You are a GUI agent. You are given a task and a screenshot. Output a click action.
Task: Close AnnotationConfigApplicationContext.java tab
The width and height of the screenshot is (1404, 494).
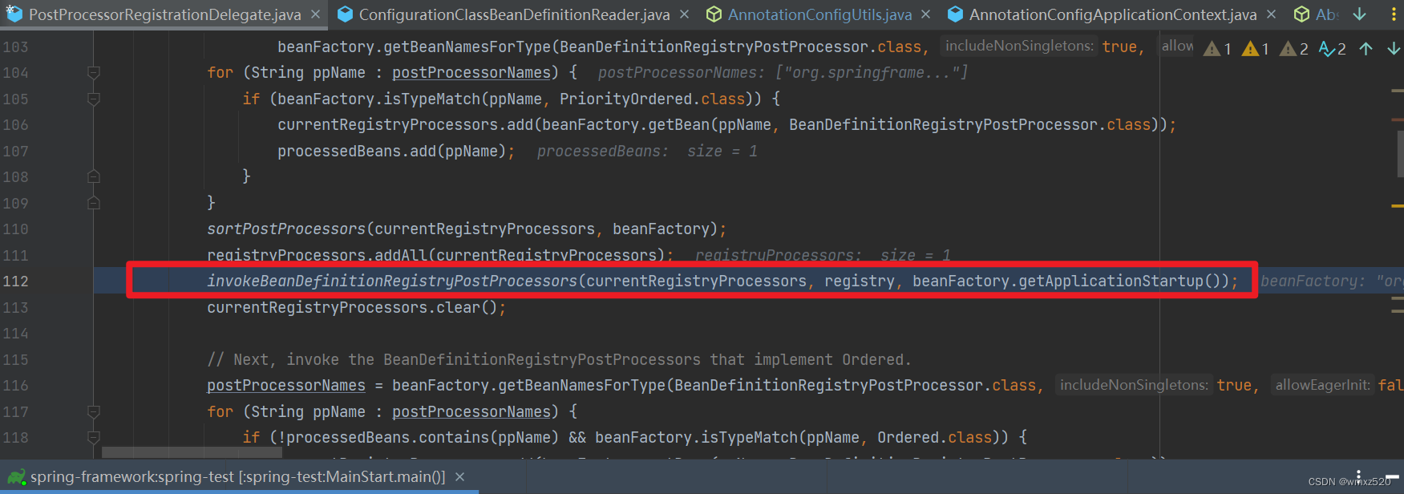point(1271,14)
